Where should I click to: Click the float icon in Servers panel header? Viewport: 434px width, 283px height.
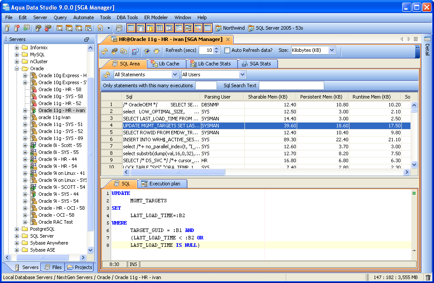click(87, 39)
